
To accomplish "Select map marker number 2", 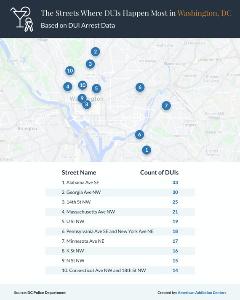I will point(95,52).
